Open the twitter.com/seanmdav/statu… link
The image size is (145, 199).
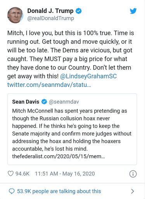click(49, 85)
